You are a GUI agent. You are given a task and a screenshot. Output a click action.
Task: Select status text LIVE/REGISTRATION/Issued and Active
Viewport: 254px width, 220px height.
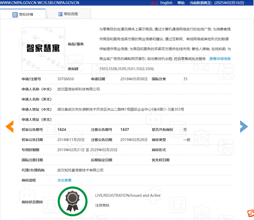pos(128,195)
